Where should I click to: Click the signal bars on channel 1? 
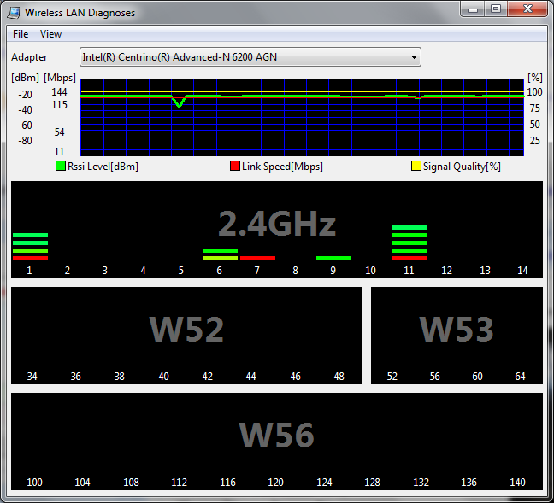[x=31, y=247]
